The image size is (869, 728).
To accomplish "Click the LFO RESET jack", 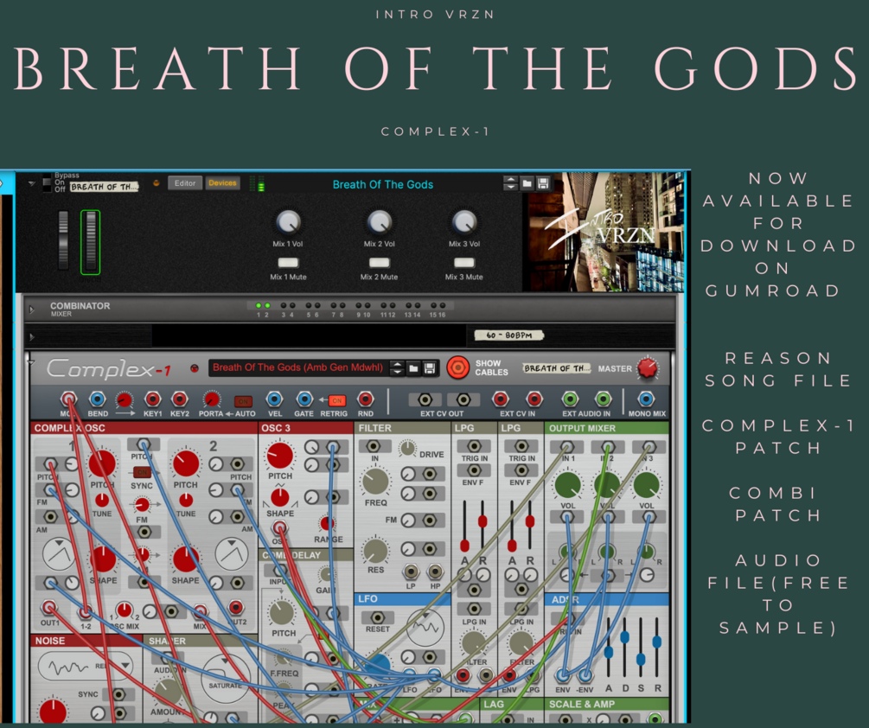I will (x=377, y=616).
